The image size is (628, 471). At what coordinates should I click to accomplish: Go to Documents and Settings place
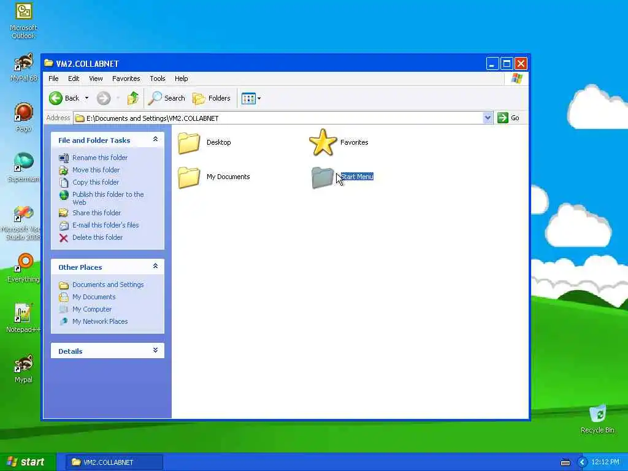pyautogui.click(x=108, y=285)
